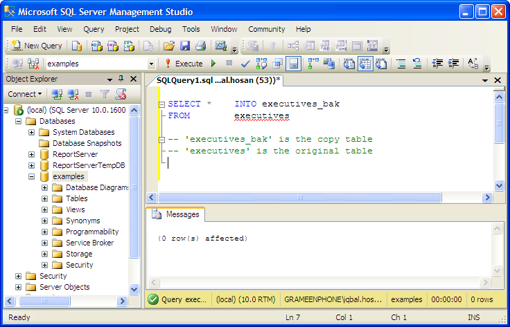Open the Activity Monitor icon
Image resolution: width=510 pixels, height=327 pixels.
[x=221, y=46]
